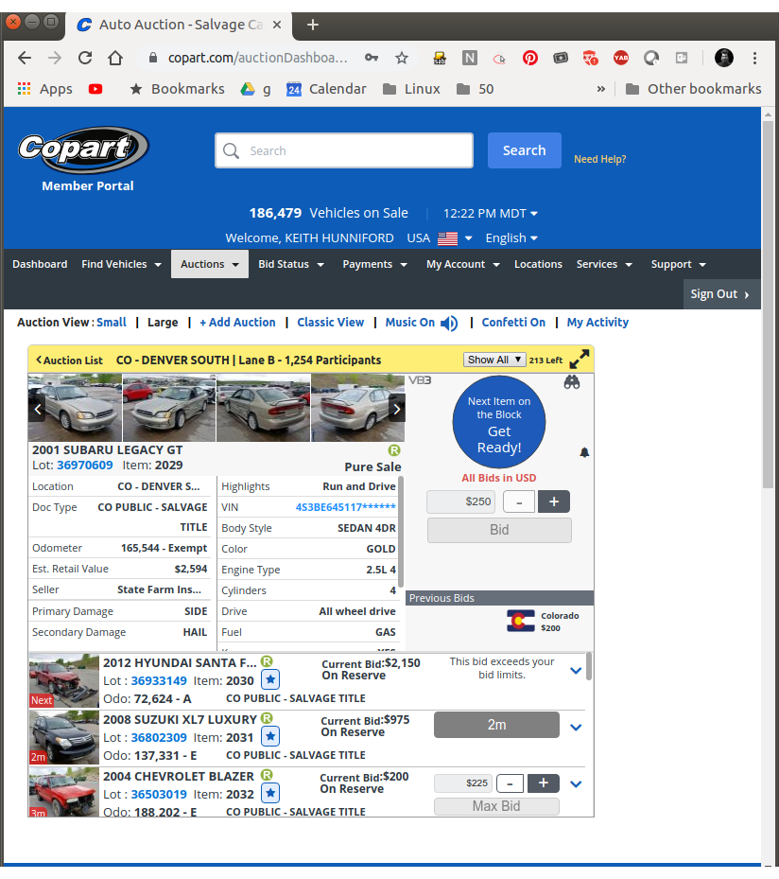Click the Pinterest extension icon
779x879 pixels.
pyautogui.click(x=529, y=58)
